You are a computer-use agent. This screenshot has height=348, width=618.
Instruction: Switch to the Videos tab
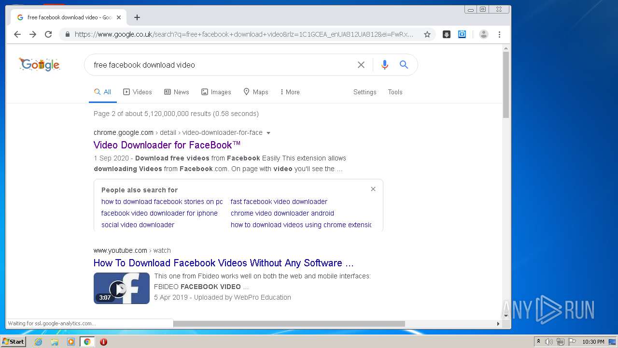pos(138,92)
